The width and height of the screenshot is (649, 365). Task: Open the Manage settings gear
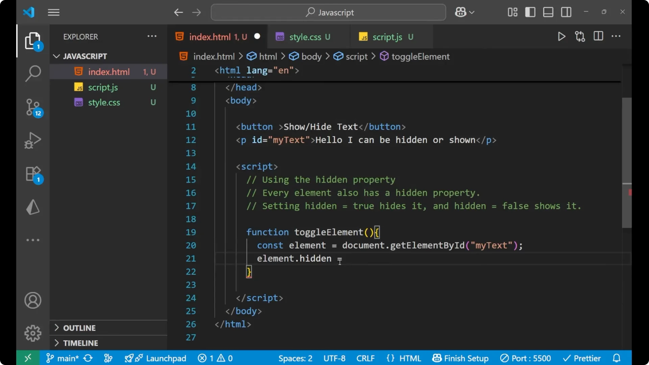[x=33, y=333]
